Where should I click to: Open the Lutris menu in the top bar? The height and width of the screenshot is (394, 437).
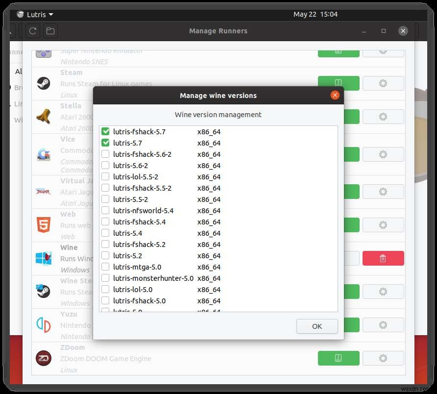click(x=34, y=14)
